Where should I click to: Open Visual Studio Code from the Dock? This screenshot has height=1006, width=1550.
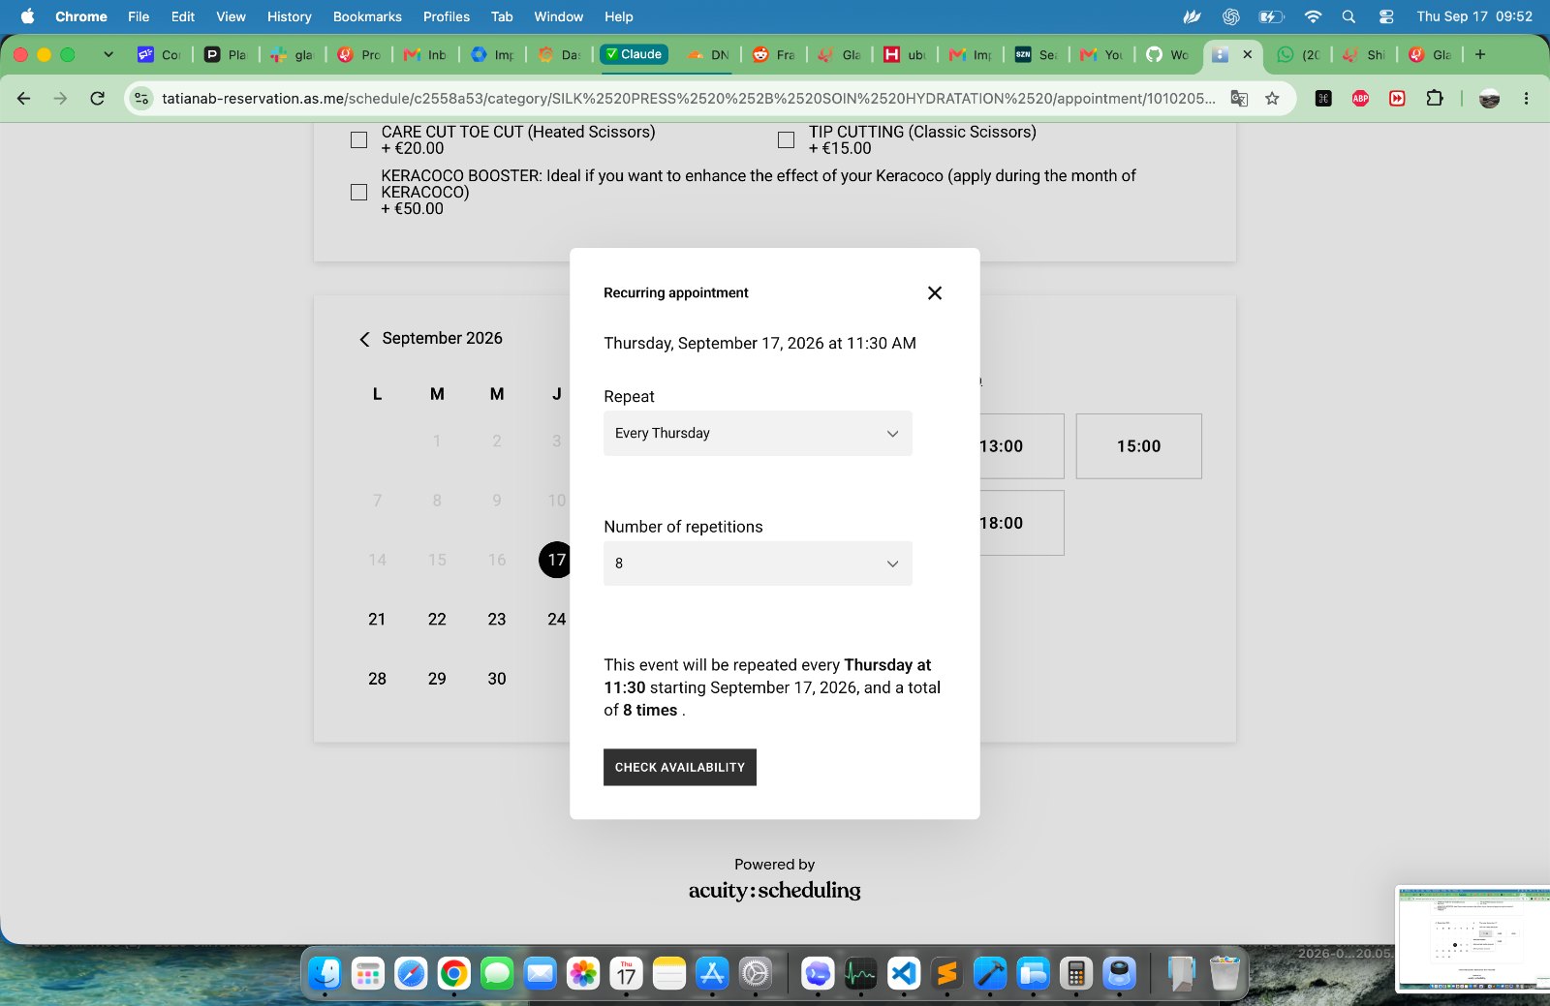(904, 973)
